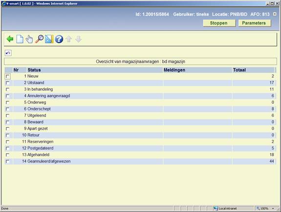Enable checkbox for Postgedateerd row
The height and width of the screenshot is (212, 281).
[x=7, y=148]
